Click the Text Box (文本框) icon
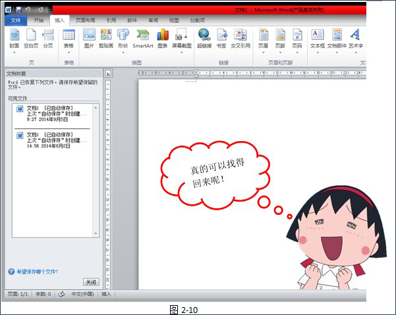This screenshot has height=315, width=396. (x=318, y=34)
